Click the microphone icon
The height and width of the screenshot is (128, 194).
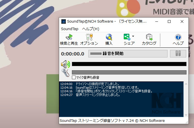(x=66, y=73)
